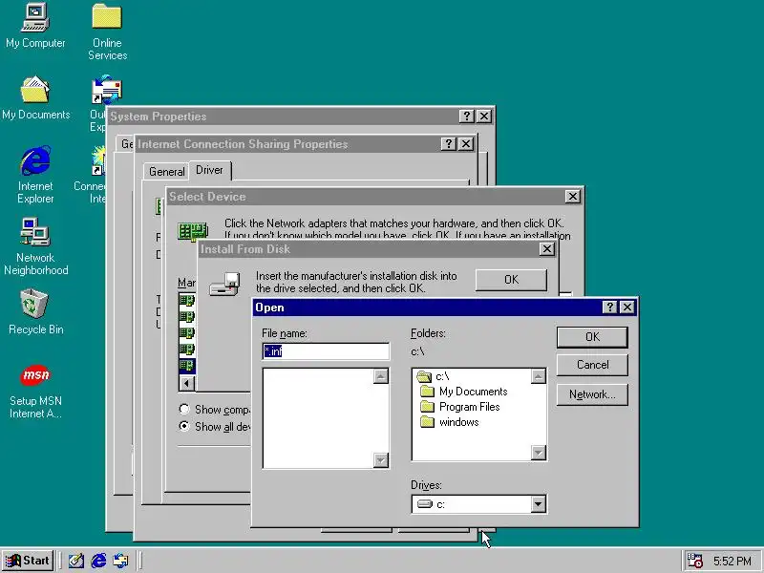Click the open c:\ folder icon
764x573 pixels.
(424, 376)
